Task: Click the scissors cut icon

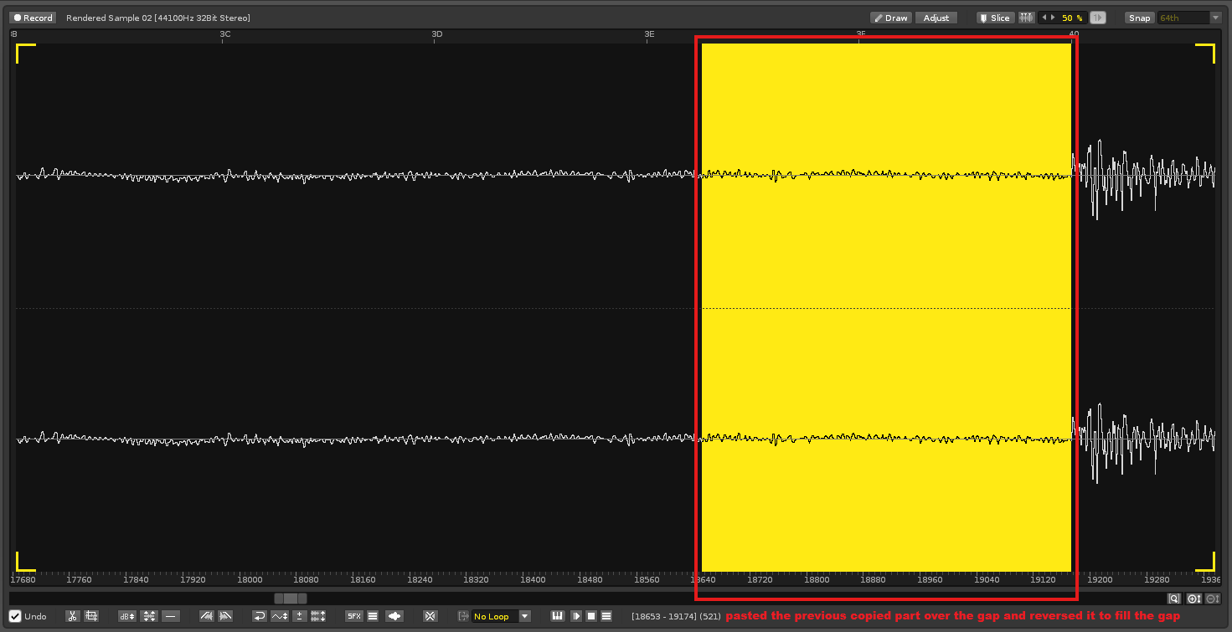Action: pos(73,616)
